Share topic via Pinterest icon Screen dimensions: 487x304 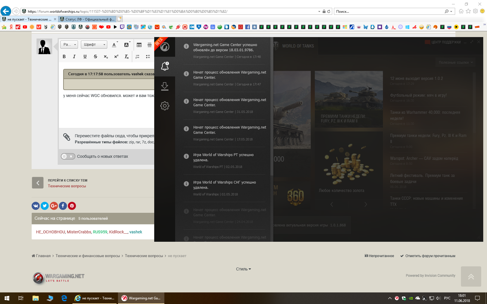point(72,206)
